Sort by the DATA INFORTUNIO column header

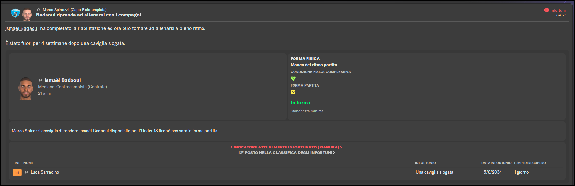(496, 163)
